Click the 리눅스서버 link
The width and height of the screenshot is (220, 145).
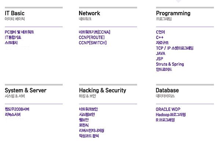point(12,115)
